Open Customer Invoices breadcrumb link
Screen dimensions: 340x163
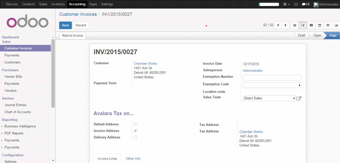[x=78, y=14]
